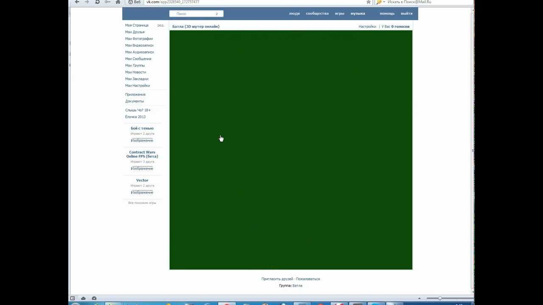Open 'Contract Wars Online FPS (бета)' game
543x305 pixels.
point(142,154)
